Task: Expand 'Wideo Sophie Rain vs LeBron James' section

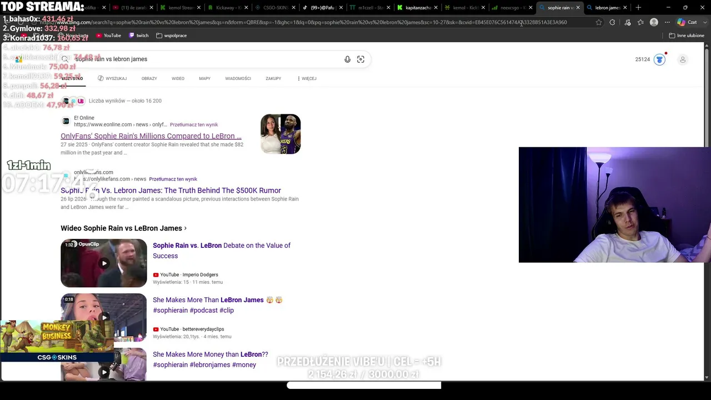Action: pyautogui.click(x=123, y=228)
